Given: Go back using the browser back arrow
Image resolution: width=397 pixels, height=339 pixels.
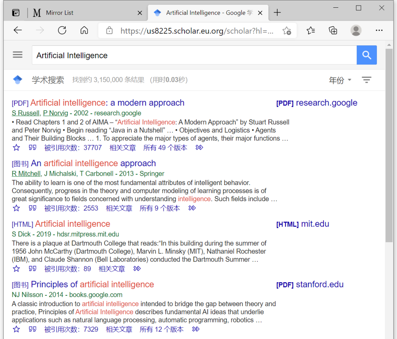Looking at the screenshot, I should [x=18, y=31].
